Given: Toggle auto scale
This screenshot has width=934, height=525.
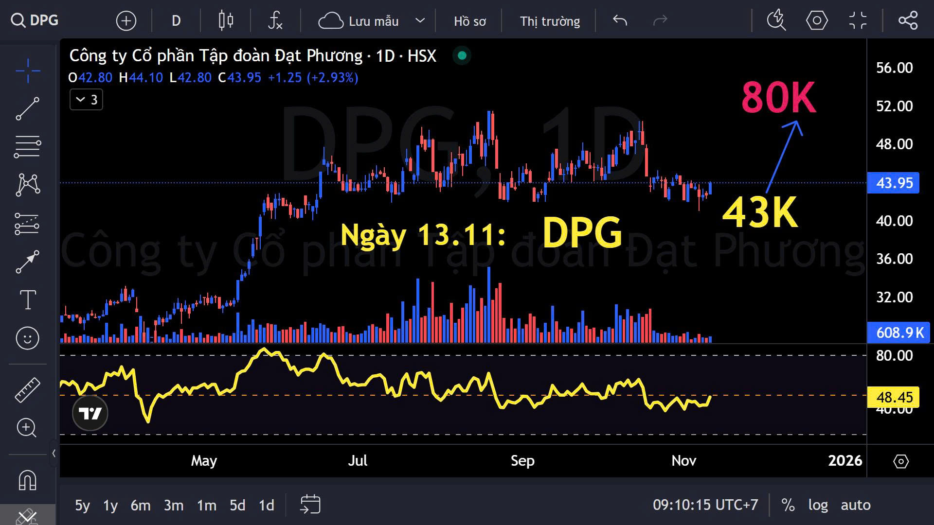Looking at the screenshot, I should [x=855, y=505].
